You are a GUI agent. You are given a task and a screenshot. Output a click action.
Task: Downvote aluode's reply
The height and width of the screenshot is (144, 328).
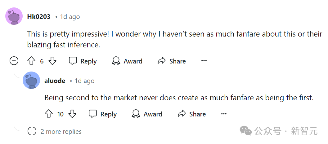tap(72, 114)
